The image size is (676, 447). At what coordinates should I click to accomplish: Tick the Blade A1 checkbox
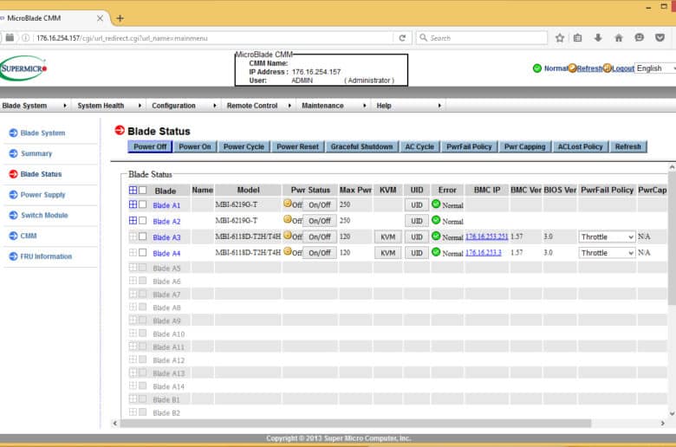143,204
